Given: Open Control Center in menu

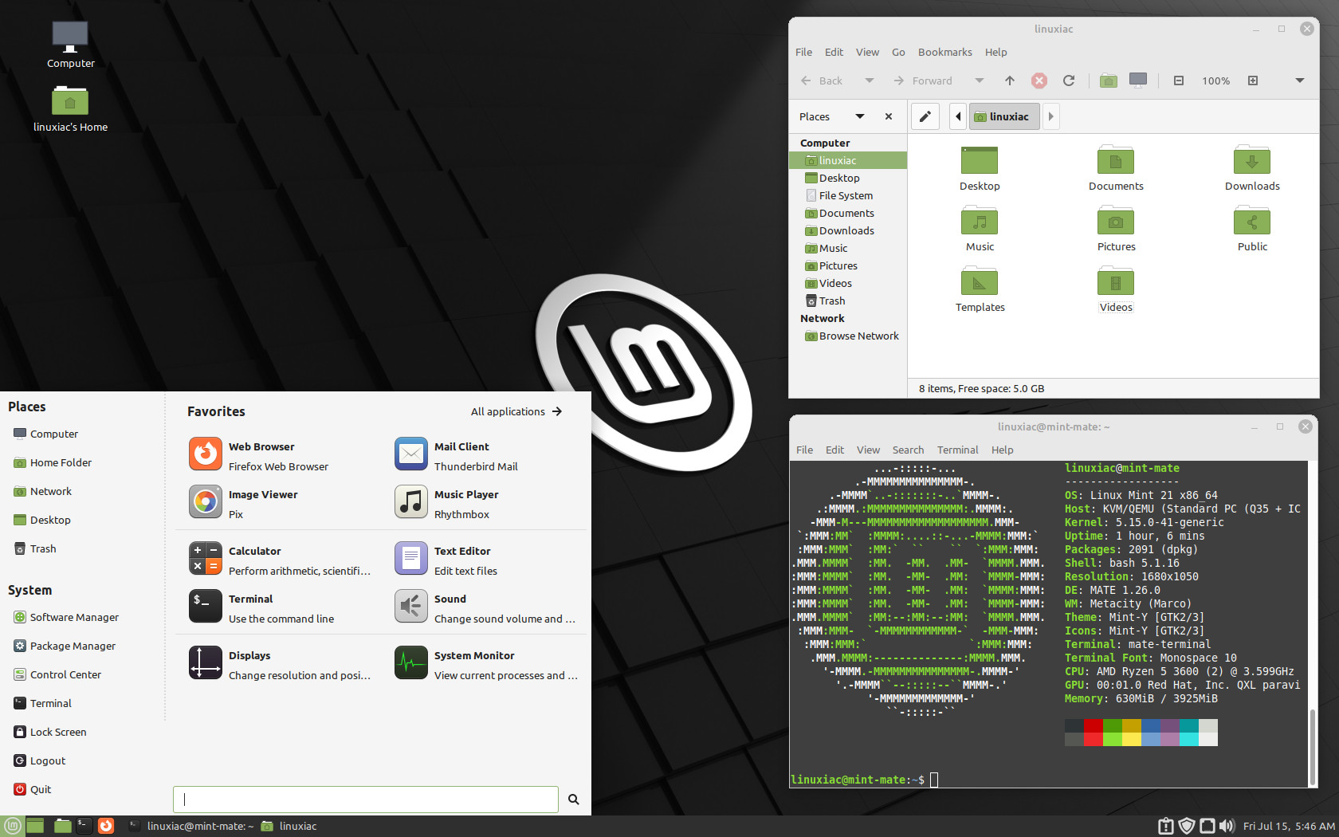Looking at the screenshot, I should (58, 674).
